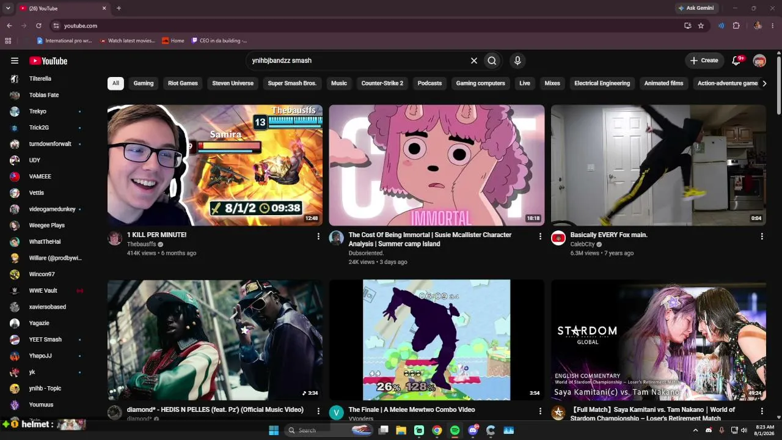Screen dimensions: 782x440
Task: Open Dubsoriented channel avatar under second video
Action: pos(337,238)
